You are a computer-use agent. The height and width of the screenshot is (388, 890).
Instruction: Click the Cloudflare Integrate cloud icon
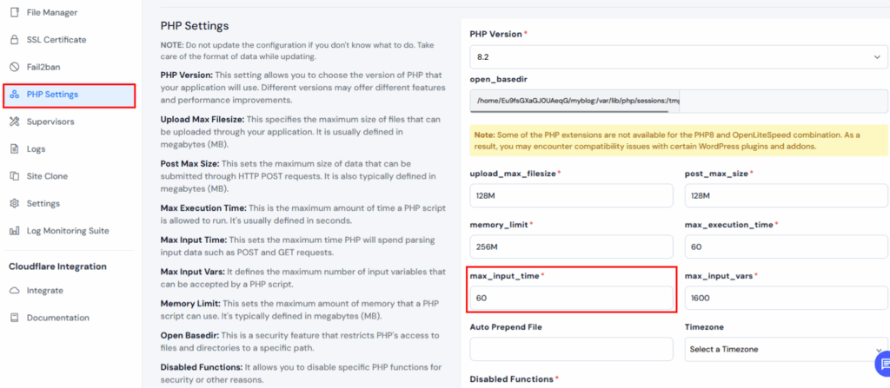[15, 291]
